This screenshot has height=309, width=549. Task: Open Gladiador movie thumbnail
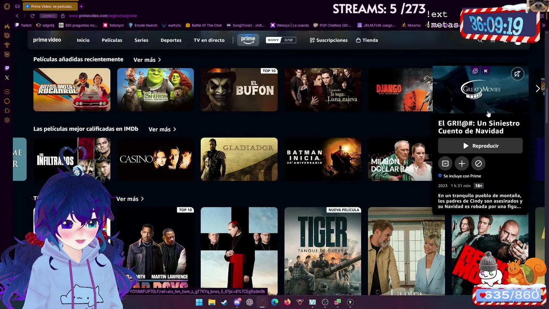239,159
